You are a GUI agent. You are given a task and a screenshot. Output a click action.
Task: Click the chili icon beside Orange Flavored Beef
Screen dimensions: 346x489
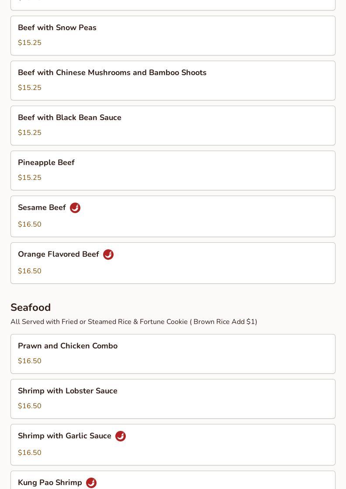108,255
